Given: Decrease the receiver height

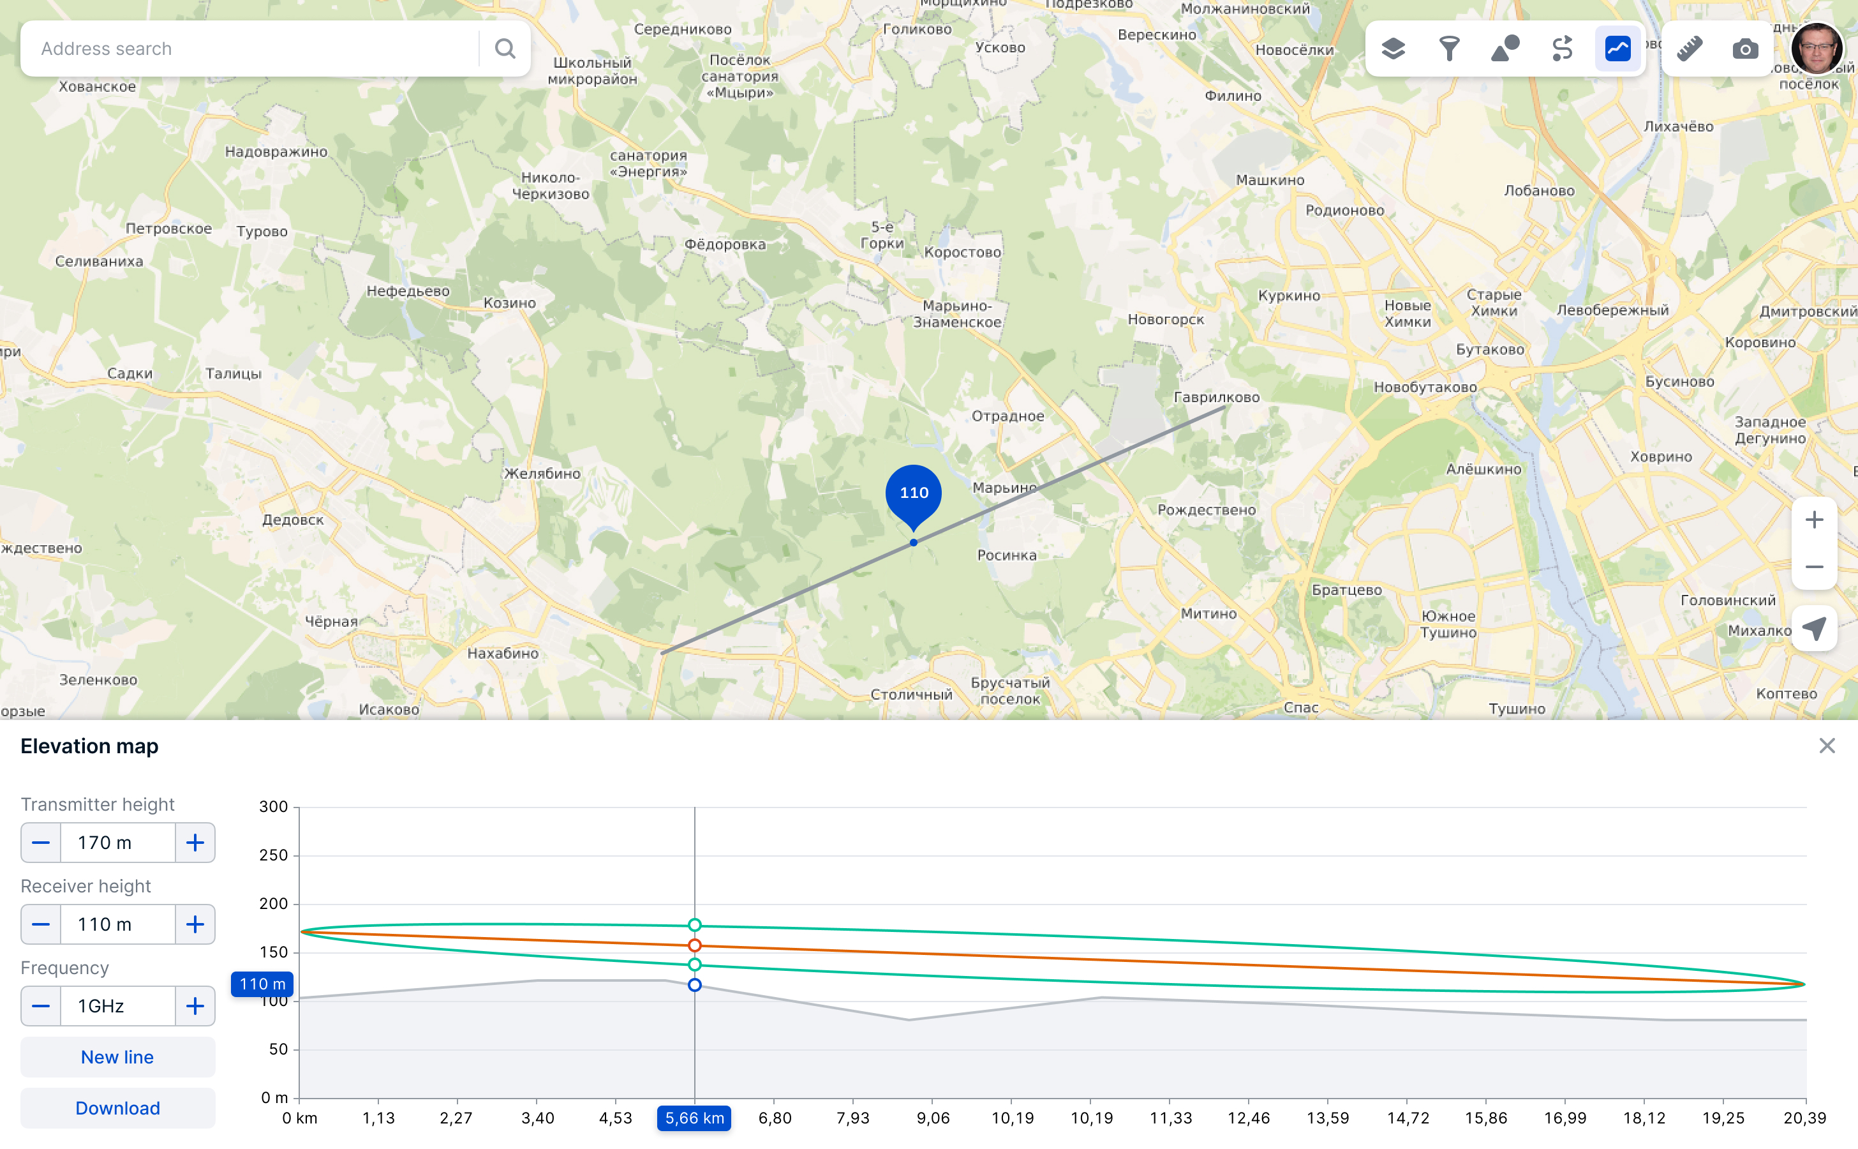Looking at the screenshot, I should (x=41, y=925).
